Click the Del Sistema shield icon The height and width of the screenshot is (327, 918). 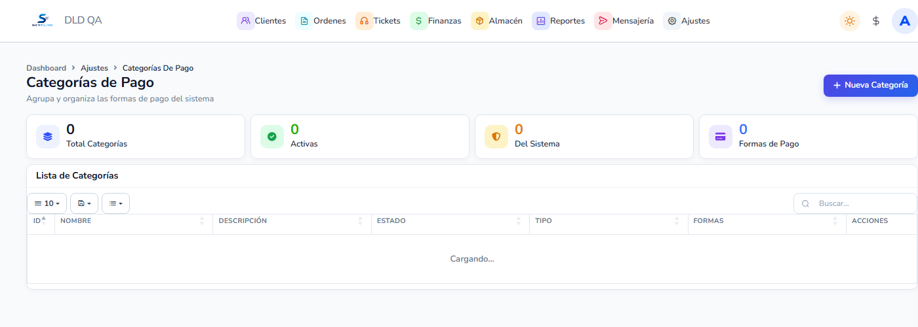(x=496, y=137)
